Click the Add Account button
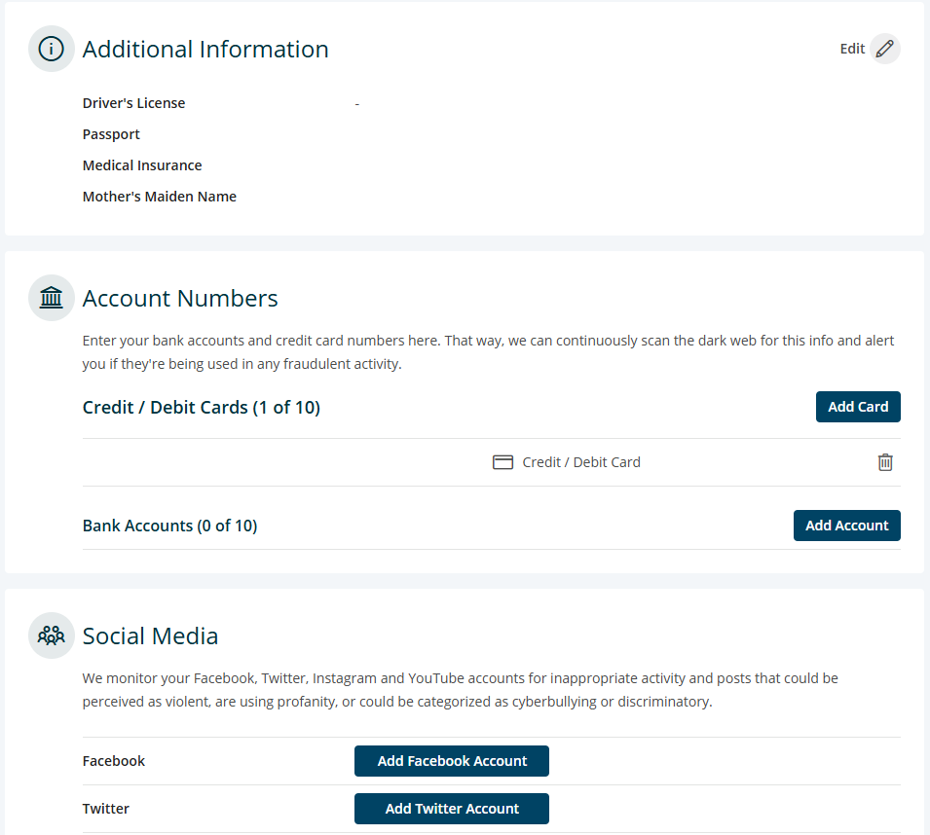 846,525
